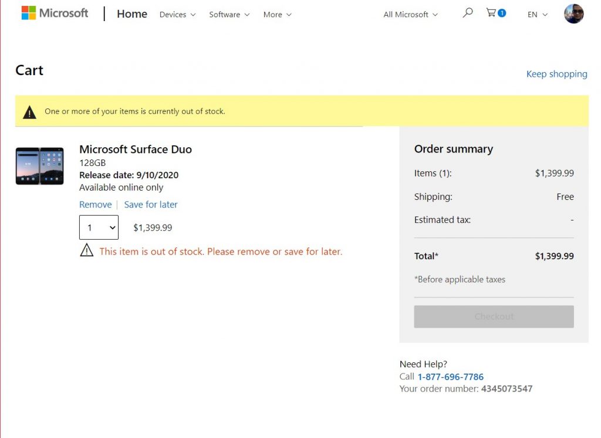
Task: Expand the Devices menu
Action: 177,15
